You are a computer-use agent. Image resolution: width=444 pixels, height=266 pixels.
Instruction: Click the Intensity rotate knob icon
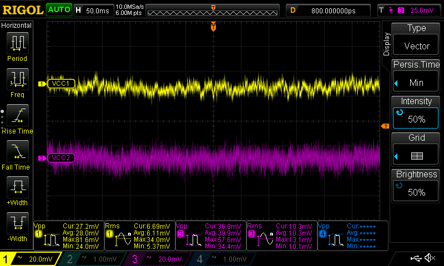400,112
